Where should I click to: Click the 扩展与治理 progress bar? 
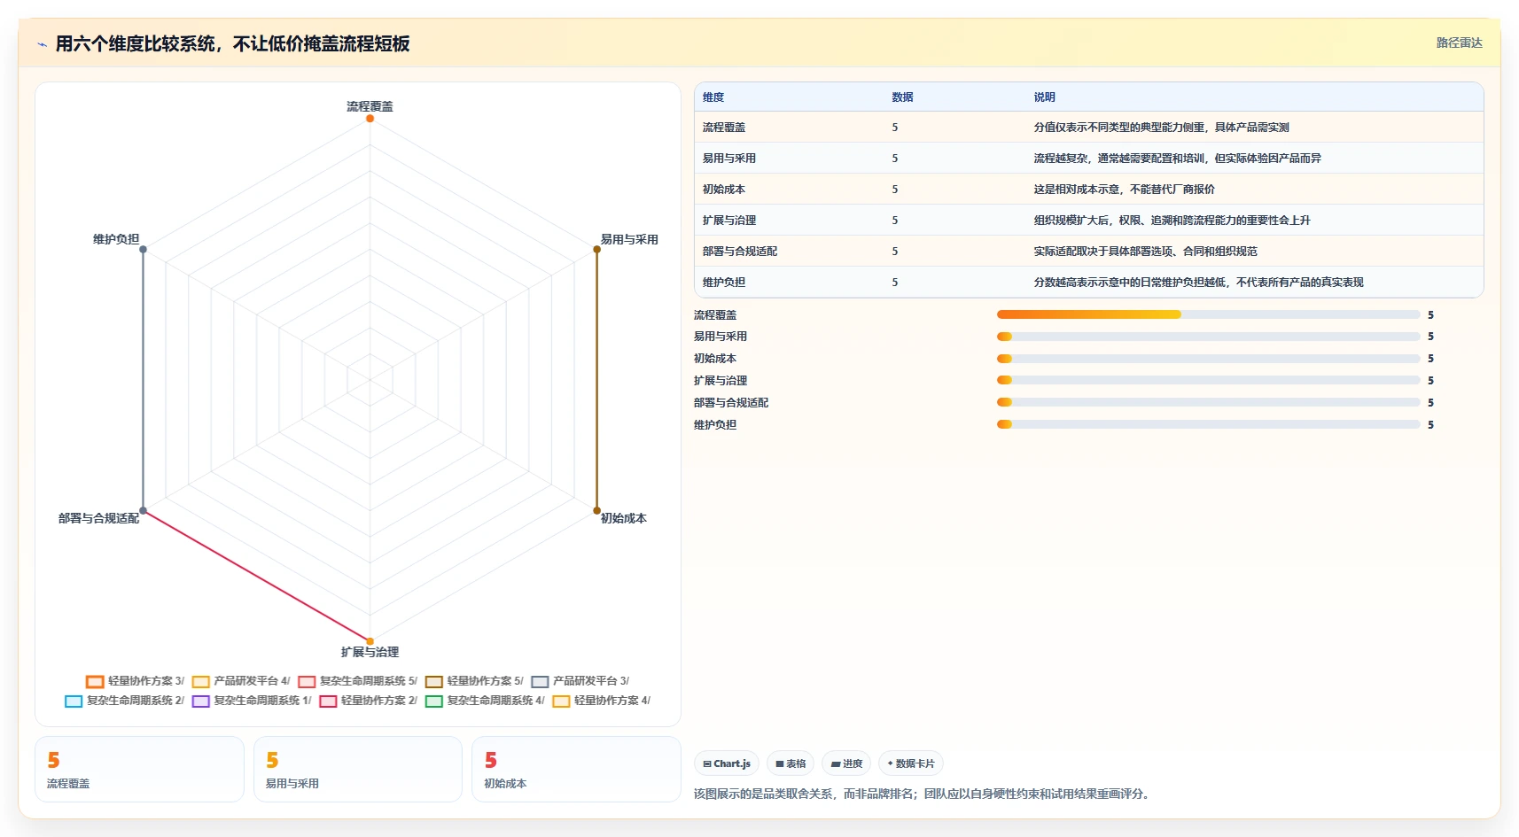[x=1209, y=380]
